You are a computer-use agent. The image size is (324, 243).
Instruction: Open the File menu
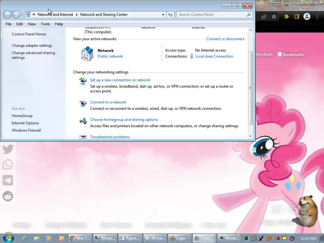(9, 24)
